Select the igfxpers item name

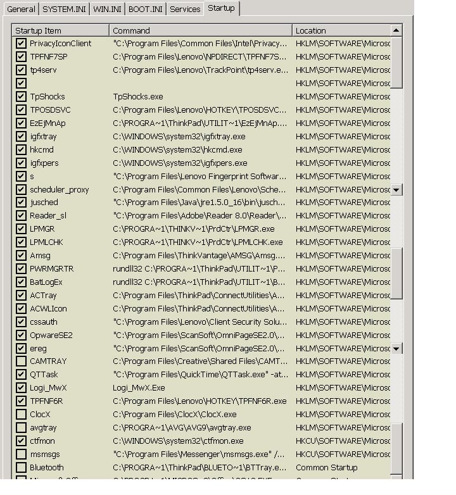(44, 163)
